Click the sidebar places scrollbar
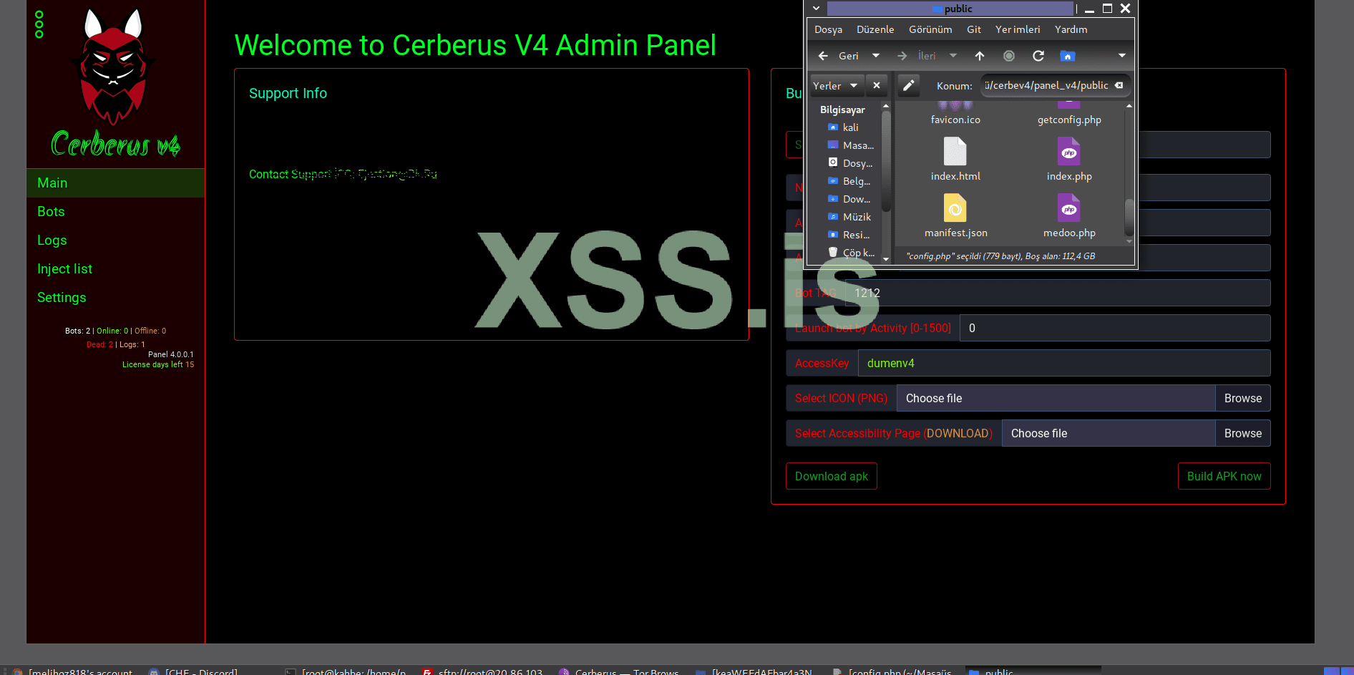The image size is (1354, 675). [886, 161]
